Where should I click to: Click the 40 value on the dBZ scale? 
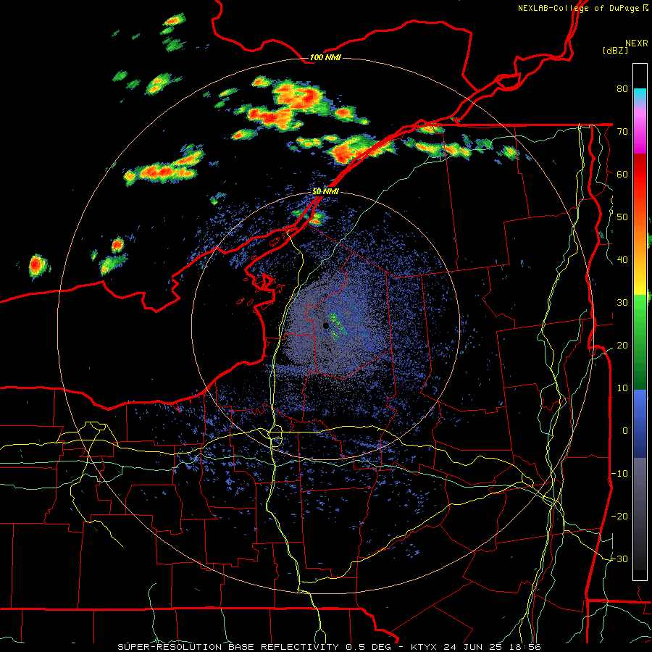pyautogui.click(x=622, y=260)
